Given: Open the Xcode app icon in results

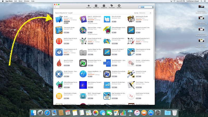Looking at the screenshot, I should tap(59, 19).
